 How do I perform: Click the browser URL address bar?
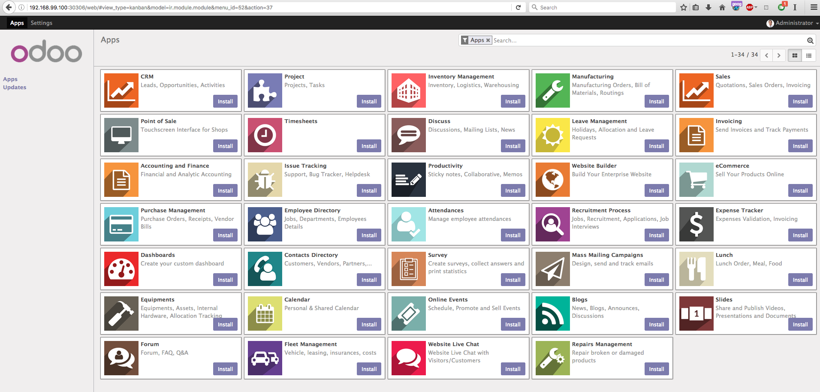coord(269,7)
